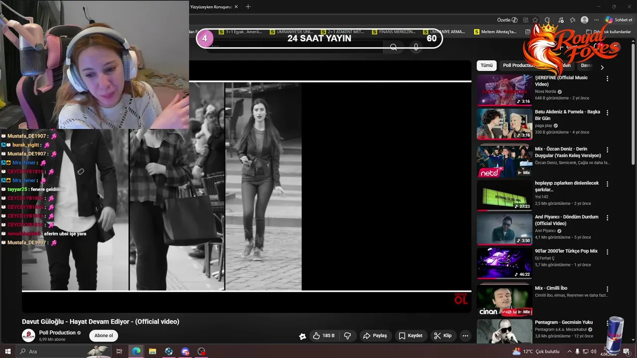Screen dimensions: 637x358
Task: Open Diğer sık kullanılanlar bookmarks folder
Action: pyautogui.click(x=608, y=32)
